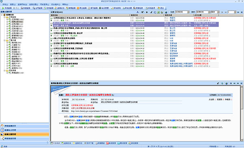Open the 监测网站 menu

pos(22,4)
